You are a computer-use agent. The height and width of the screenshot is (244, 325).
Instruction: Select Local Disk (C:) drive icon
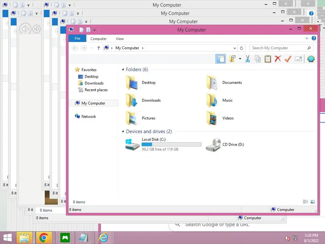132,145
